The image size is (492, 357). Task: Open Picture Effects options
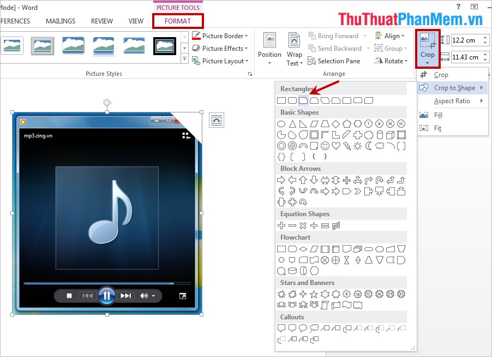(220, 48)
